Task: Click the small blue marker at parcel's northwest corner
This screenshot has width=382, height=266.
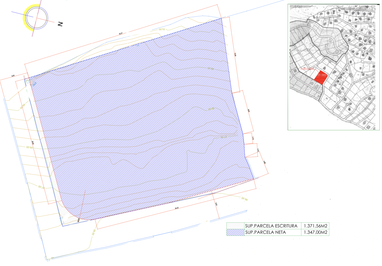Action: [x=33, y=84]
